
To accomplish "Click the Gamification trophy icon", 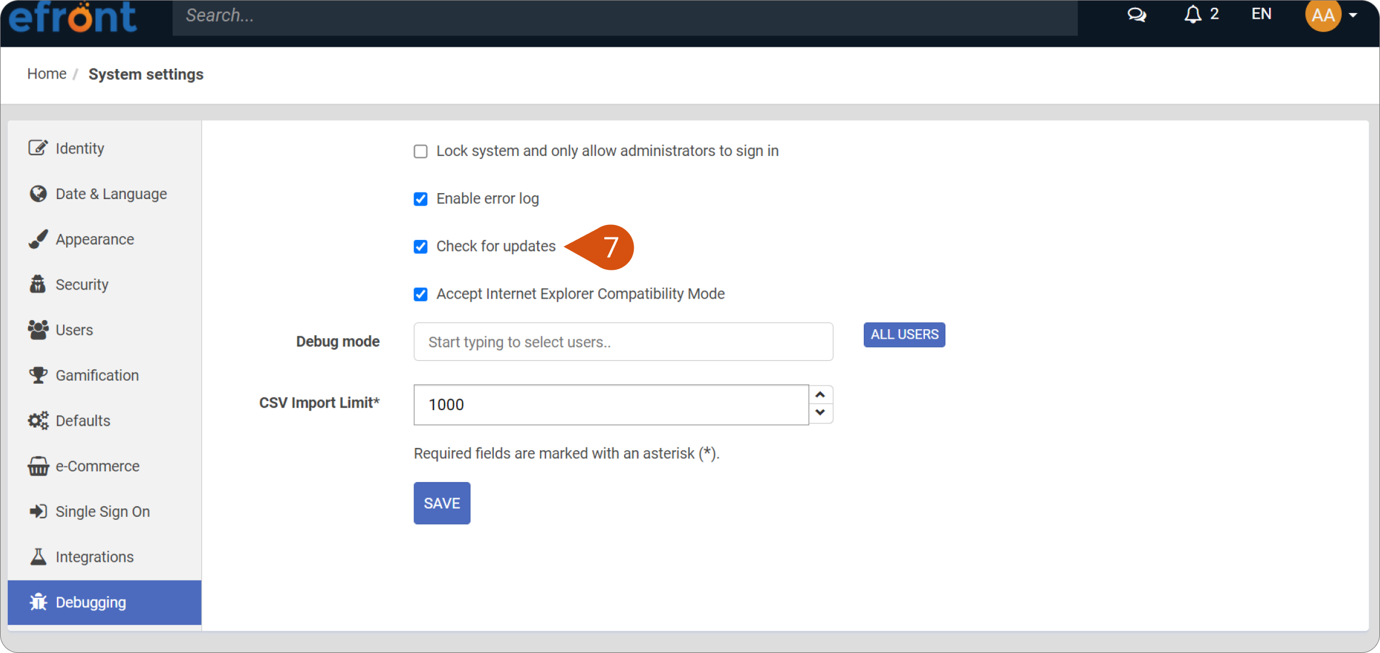I will coord(38,375).
